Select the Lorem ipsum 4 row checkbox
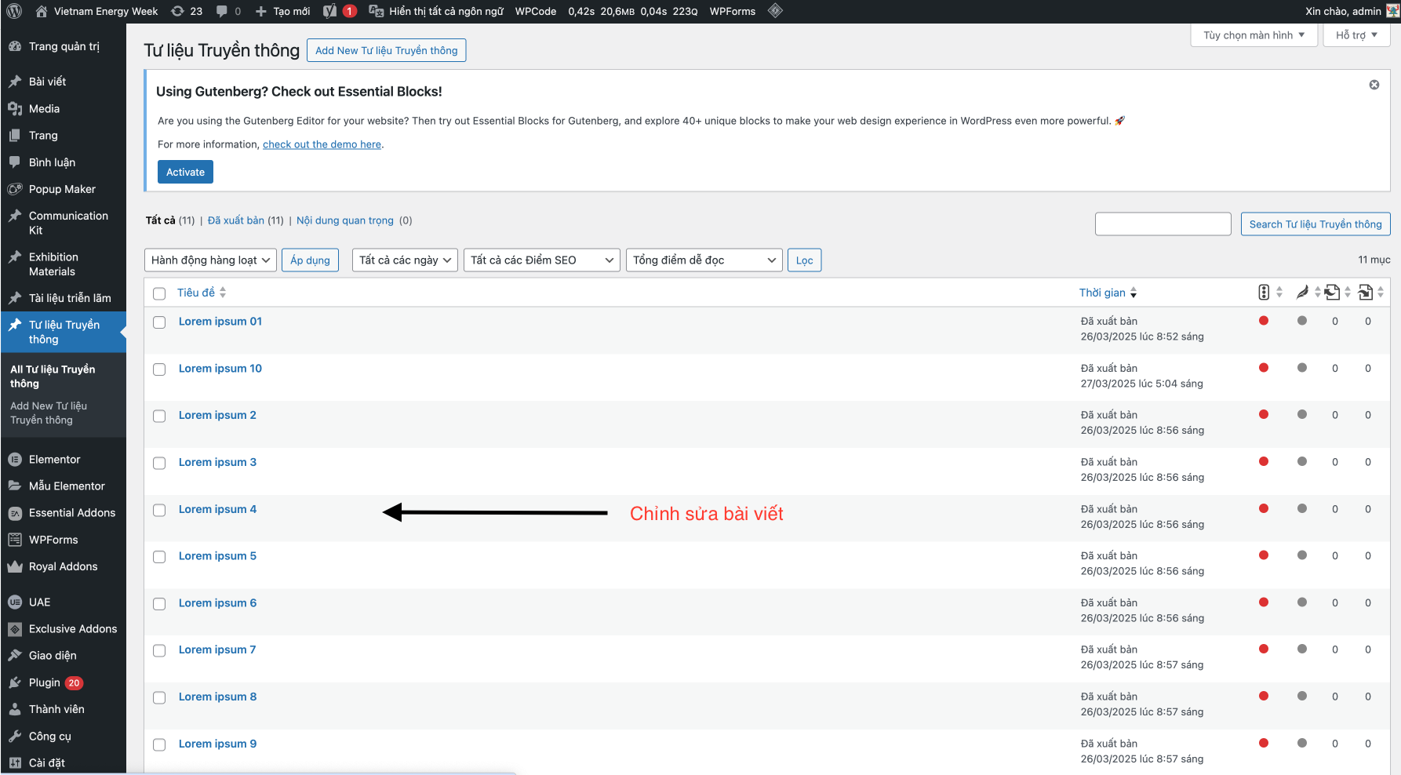This screenshot has width=1401, height=775. pyautogui.click(x=159, y=511)
